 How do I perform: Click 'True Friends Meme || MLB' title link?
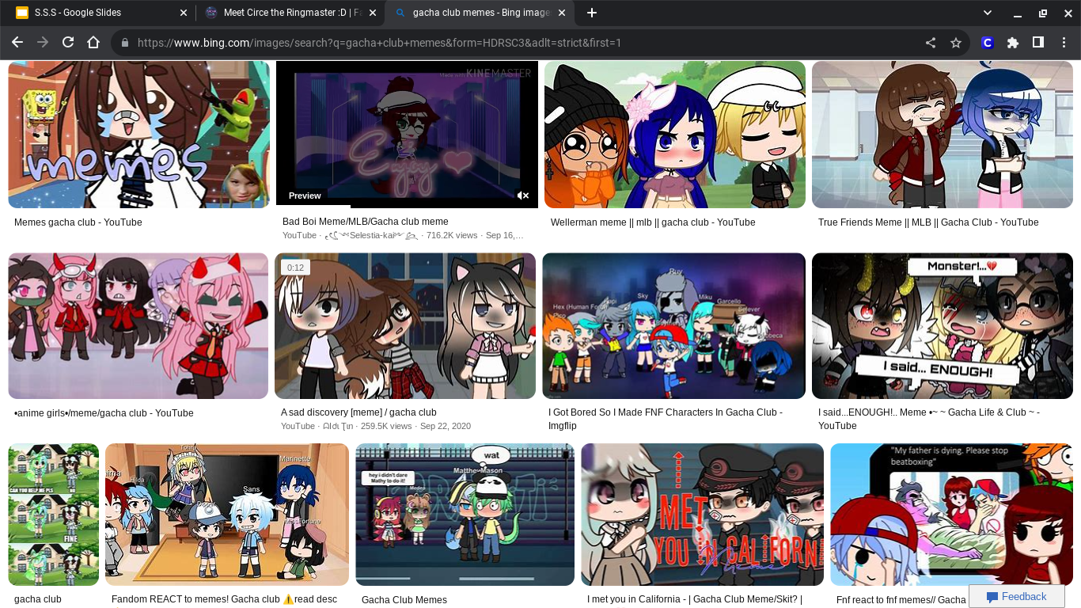pos(928,222)
